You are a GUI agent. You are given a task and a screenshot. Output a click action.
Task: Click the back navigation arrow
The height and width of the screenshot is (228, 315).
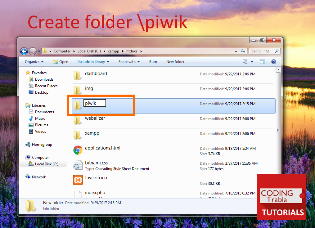(24, 51)
